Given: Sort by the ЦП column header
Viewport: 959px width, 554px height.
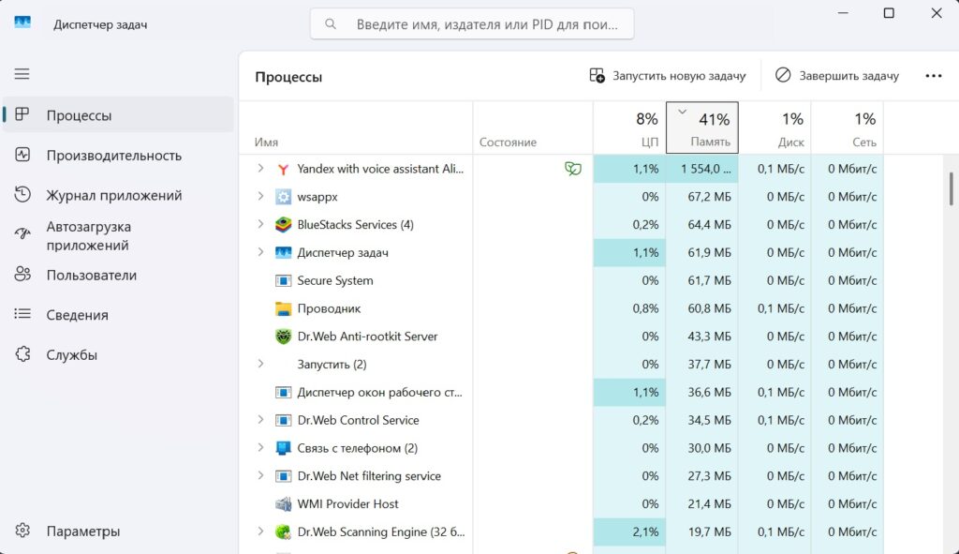Looking at the screenshot, I should (x=629, y=127).
